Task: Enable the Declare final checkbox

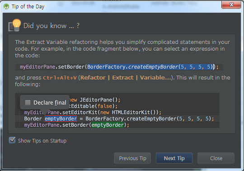Action: pos(28,103)
